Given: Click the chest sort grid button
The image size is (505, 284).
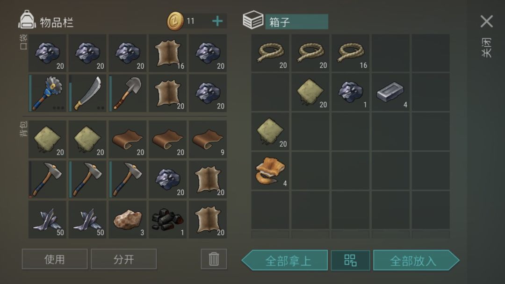Looking at the screenshot, I should [350, 260].
